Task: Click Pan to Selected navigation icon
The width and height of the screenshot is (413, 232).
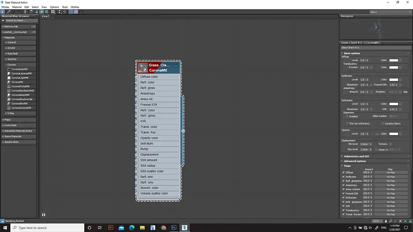Action: click(410, 221)
